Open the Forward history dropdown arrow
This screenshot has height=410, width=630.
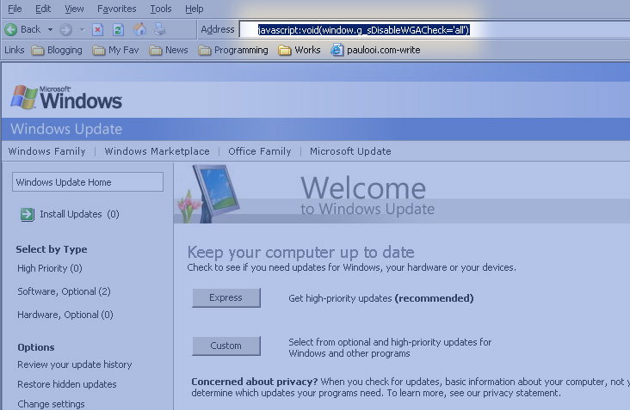(x=82, y=29)
